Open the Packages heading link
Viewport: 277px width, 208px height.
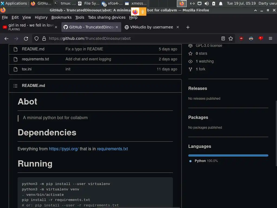[198, 118]
